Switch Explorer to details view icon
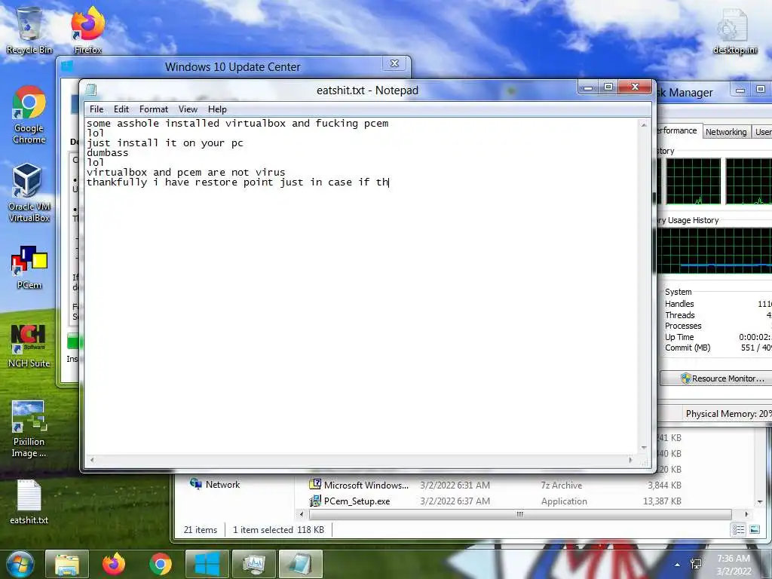772x579 pixels. [738, 530]
